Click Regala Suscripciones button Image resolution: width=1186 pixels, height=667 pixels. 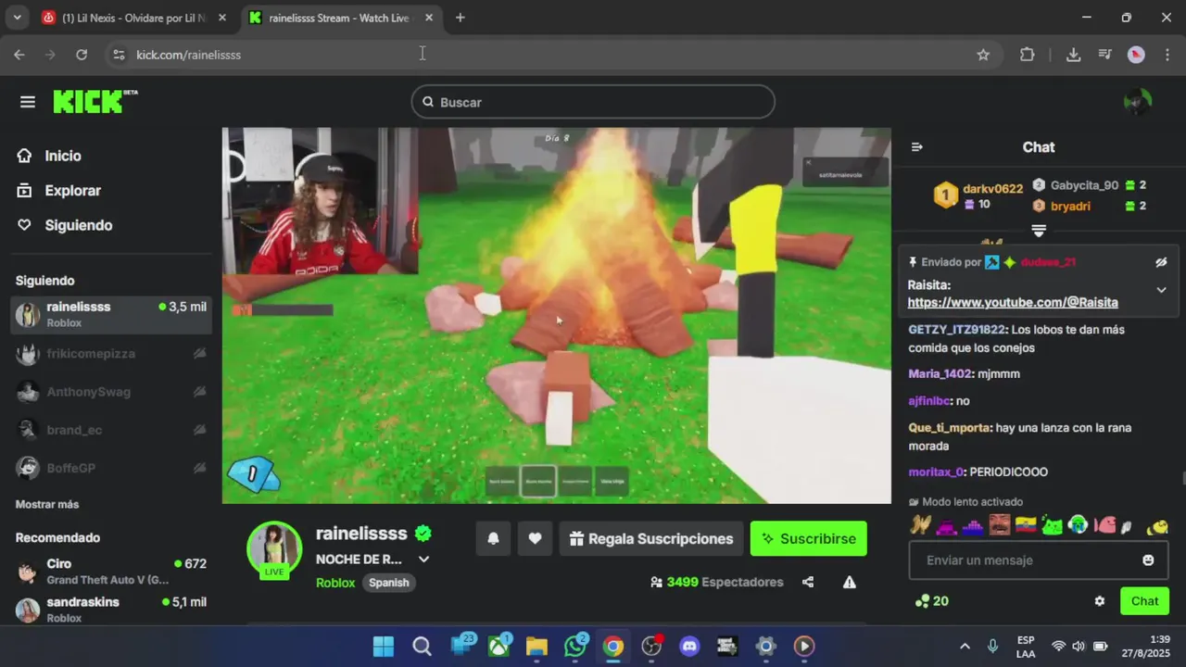pos(650,539)
